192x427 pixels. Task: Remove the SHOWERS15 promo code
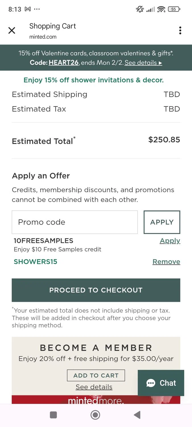coord(166,262)
